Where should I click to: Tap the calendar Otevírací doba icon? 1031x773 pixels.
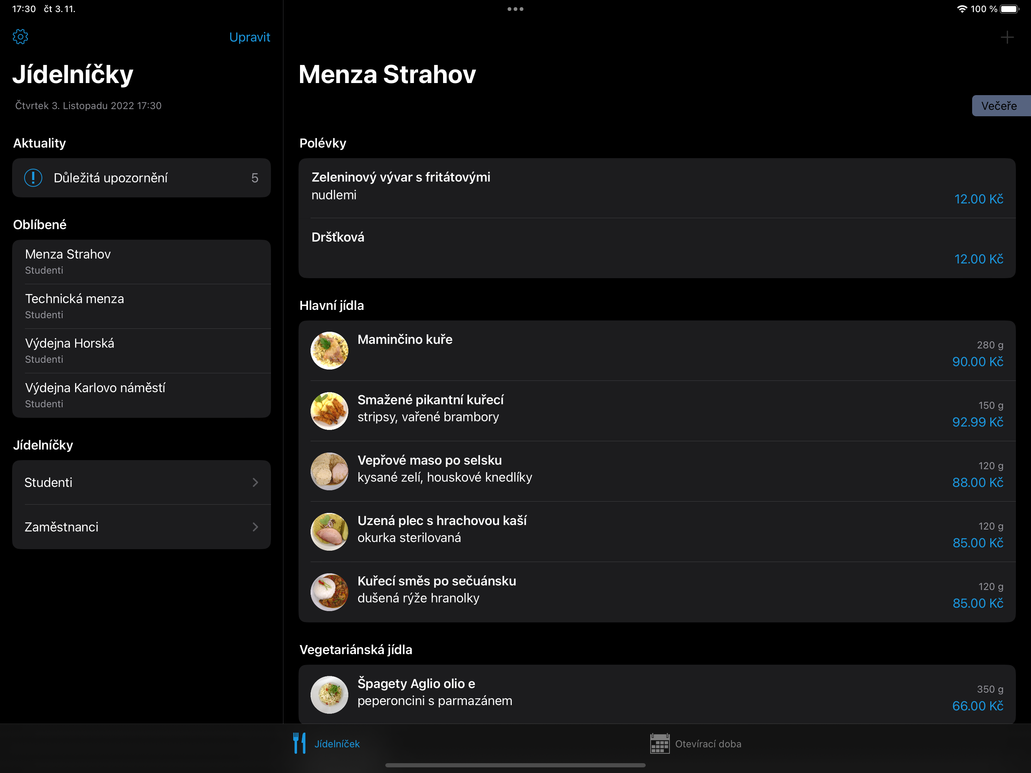pos(660,743)
